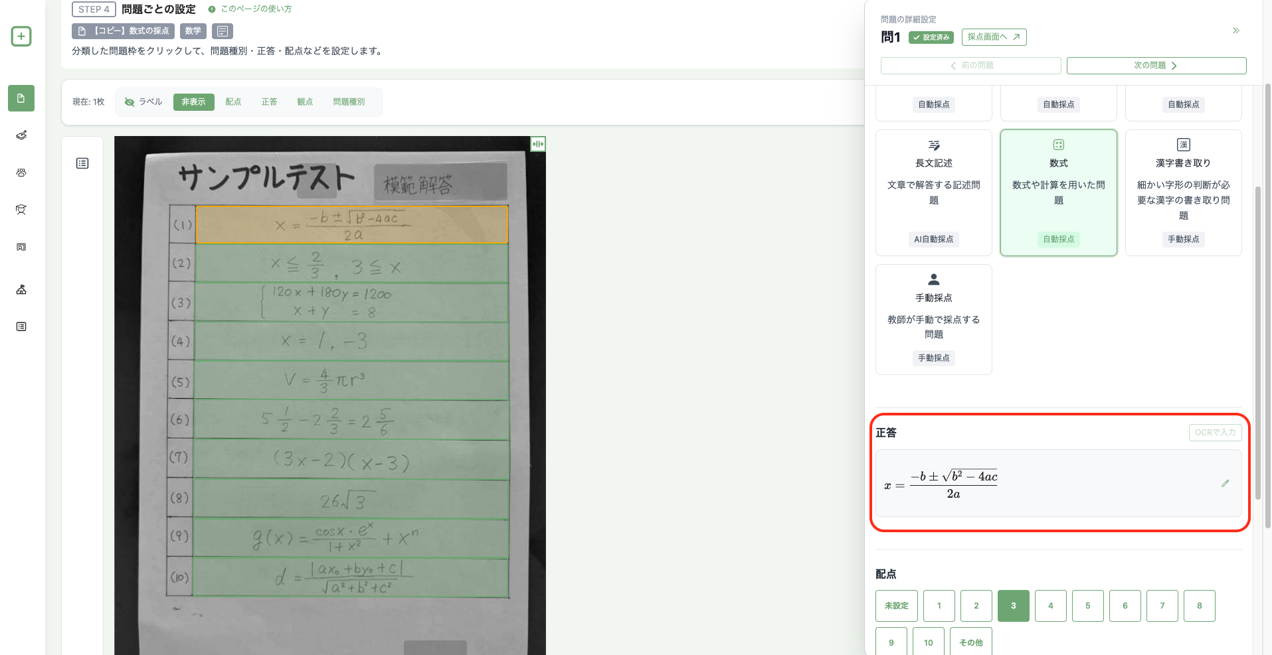Select answer box for question (2) inequality
This screenshot has width=1272, height=655.
pyautogui.click(x=352, y=263)
